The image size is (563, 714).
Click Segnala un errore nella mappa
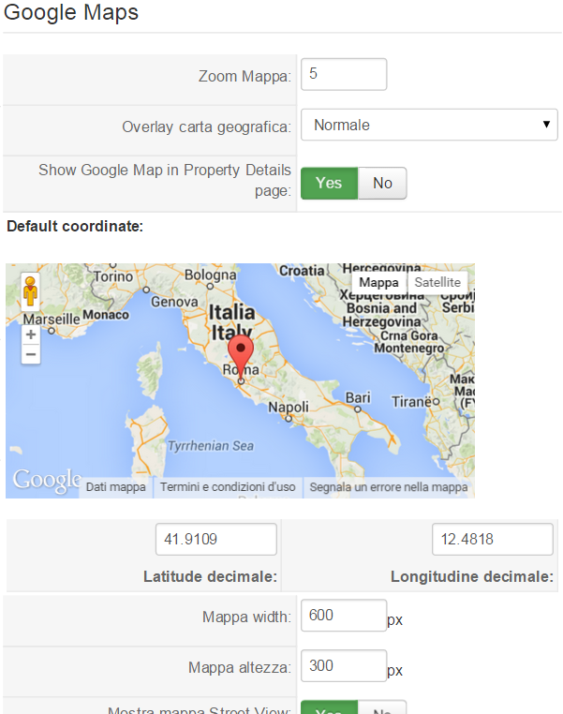click(389, 487)
